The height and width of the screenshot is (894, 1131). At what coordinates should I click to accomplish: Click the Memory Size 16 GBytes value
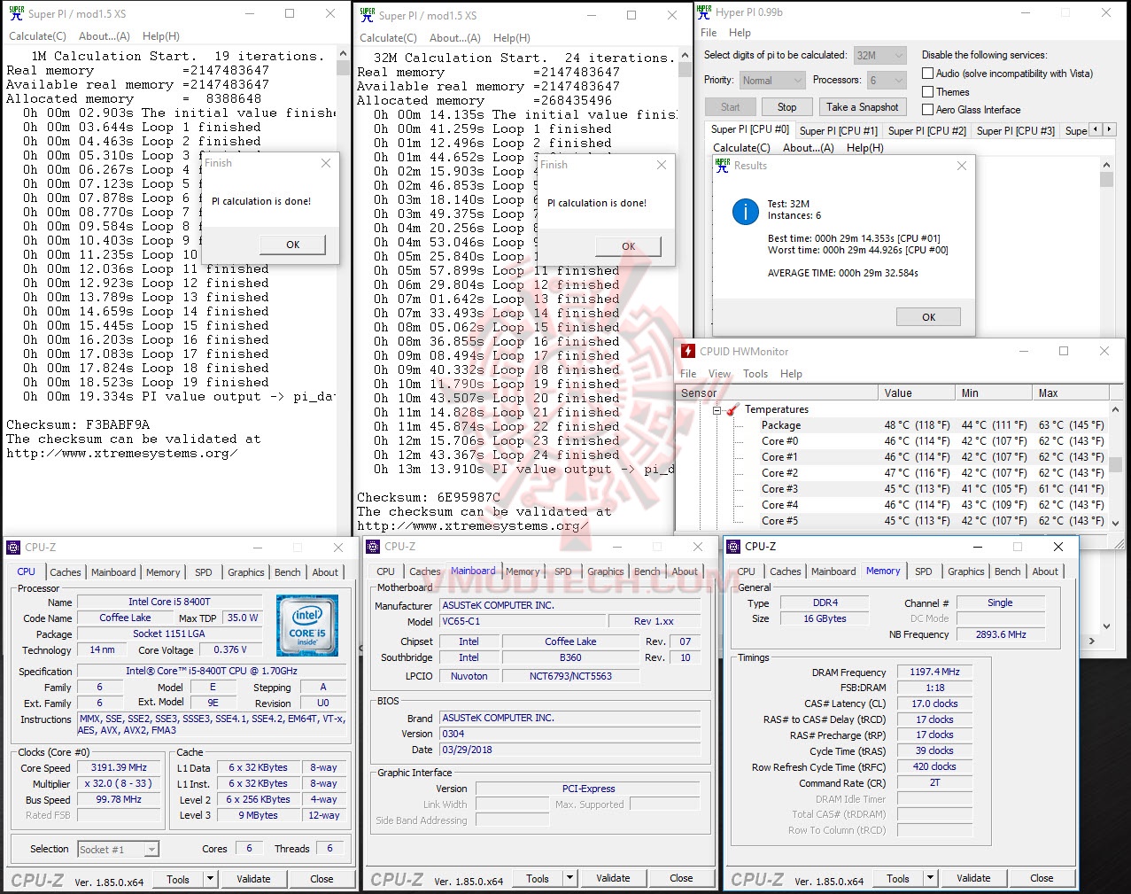pos(825,619)
